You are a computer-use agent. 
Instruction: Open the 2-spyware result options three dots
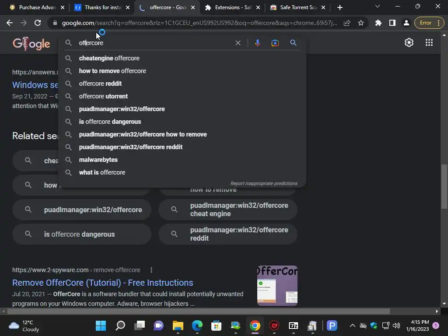tap(151, 270)
